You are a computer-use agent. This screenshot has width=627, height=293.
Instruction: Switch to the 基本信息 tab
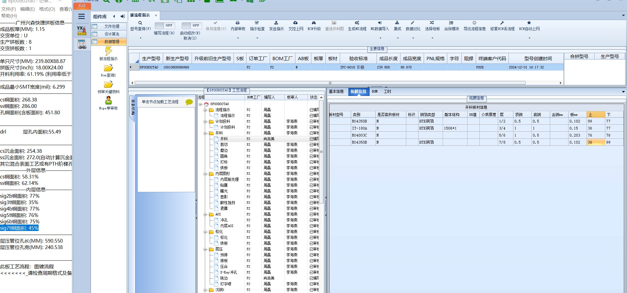click(336, 91)
